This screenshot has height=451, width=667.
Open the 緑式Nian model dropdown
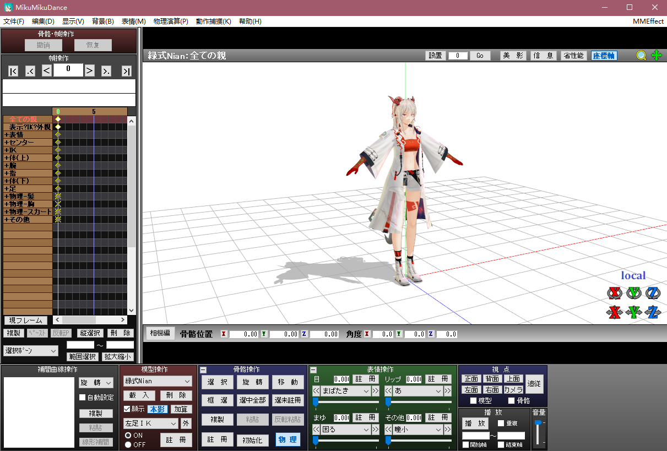pyautogui.click(x=158, y=381)
